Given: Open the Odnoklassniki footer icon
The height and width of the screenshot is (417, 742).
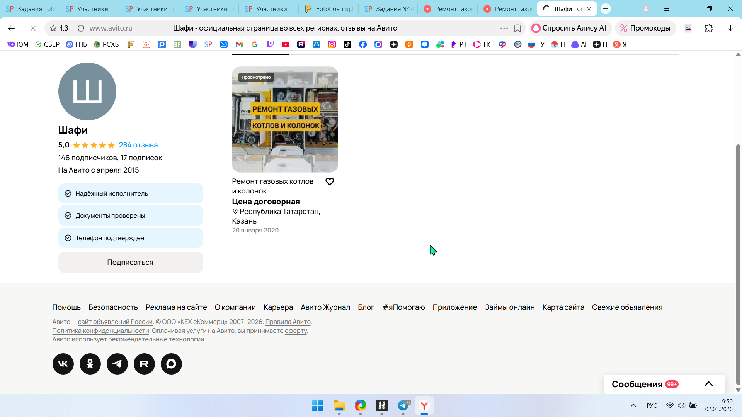Looking at the screenshot, I should 90,364.
